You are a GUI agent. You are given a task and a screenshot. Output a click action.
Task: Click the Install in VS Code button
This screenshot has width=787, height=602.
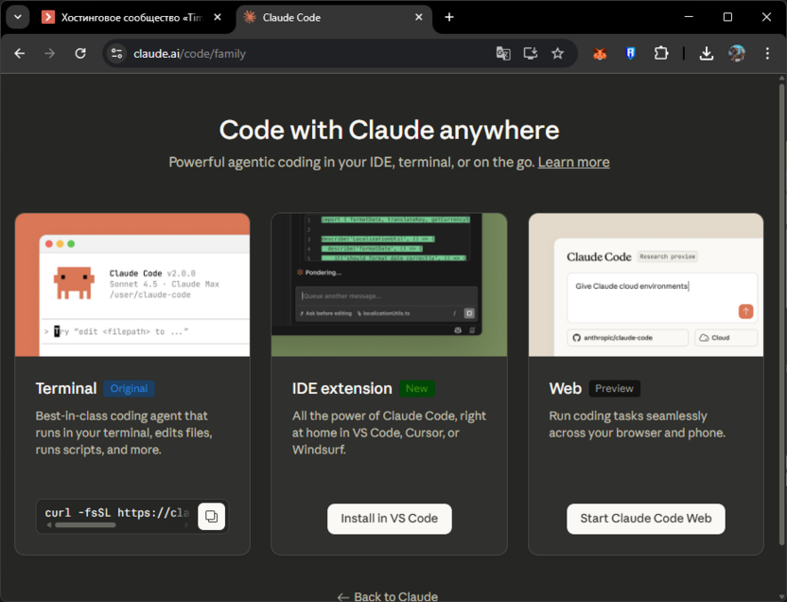click(x=389, y=519)
